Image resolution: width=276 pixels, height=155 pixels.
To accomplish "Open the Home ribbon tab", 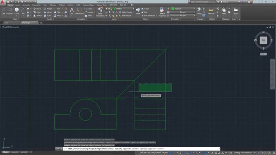I will point(10,5).
